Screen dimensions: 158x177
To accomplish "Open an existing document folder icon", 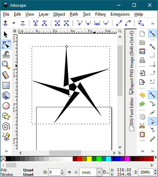I will [142, 42].
